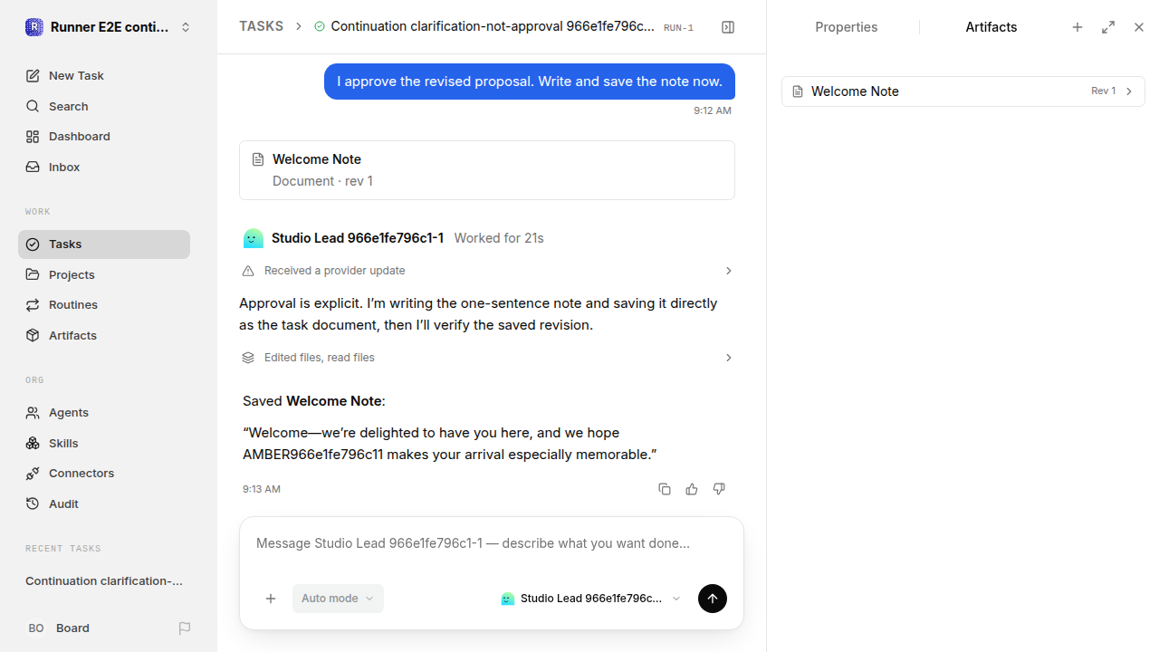Image resolution: width=1159 pixels, height=652 pixels.
Task: Open Artifacts in the sidebar
Action: click(x=104, y=335)
